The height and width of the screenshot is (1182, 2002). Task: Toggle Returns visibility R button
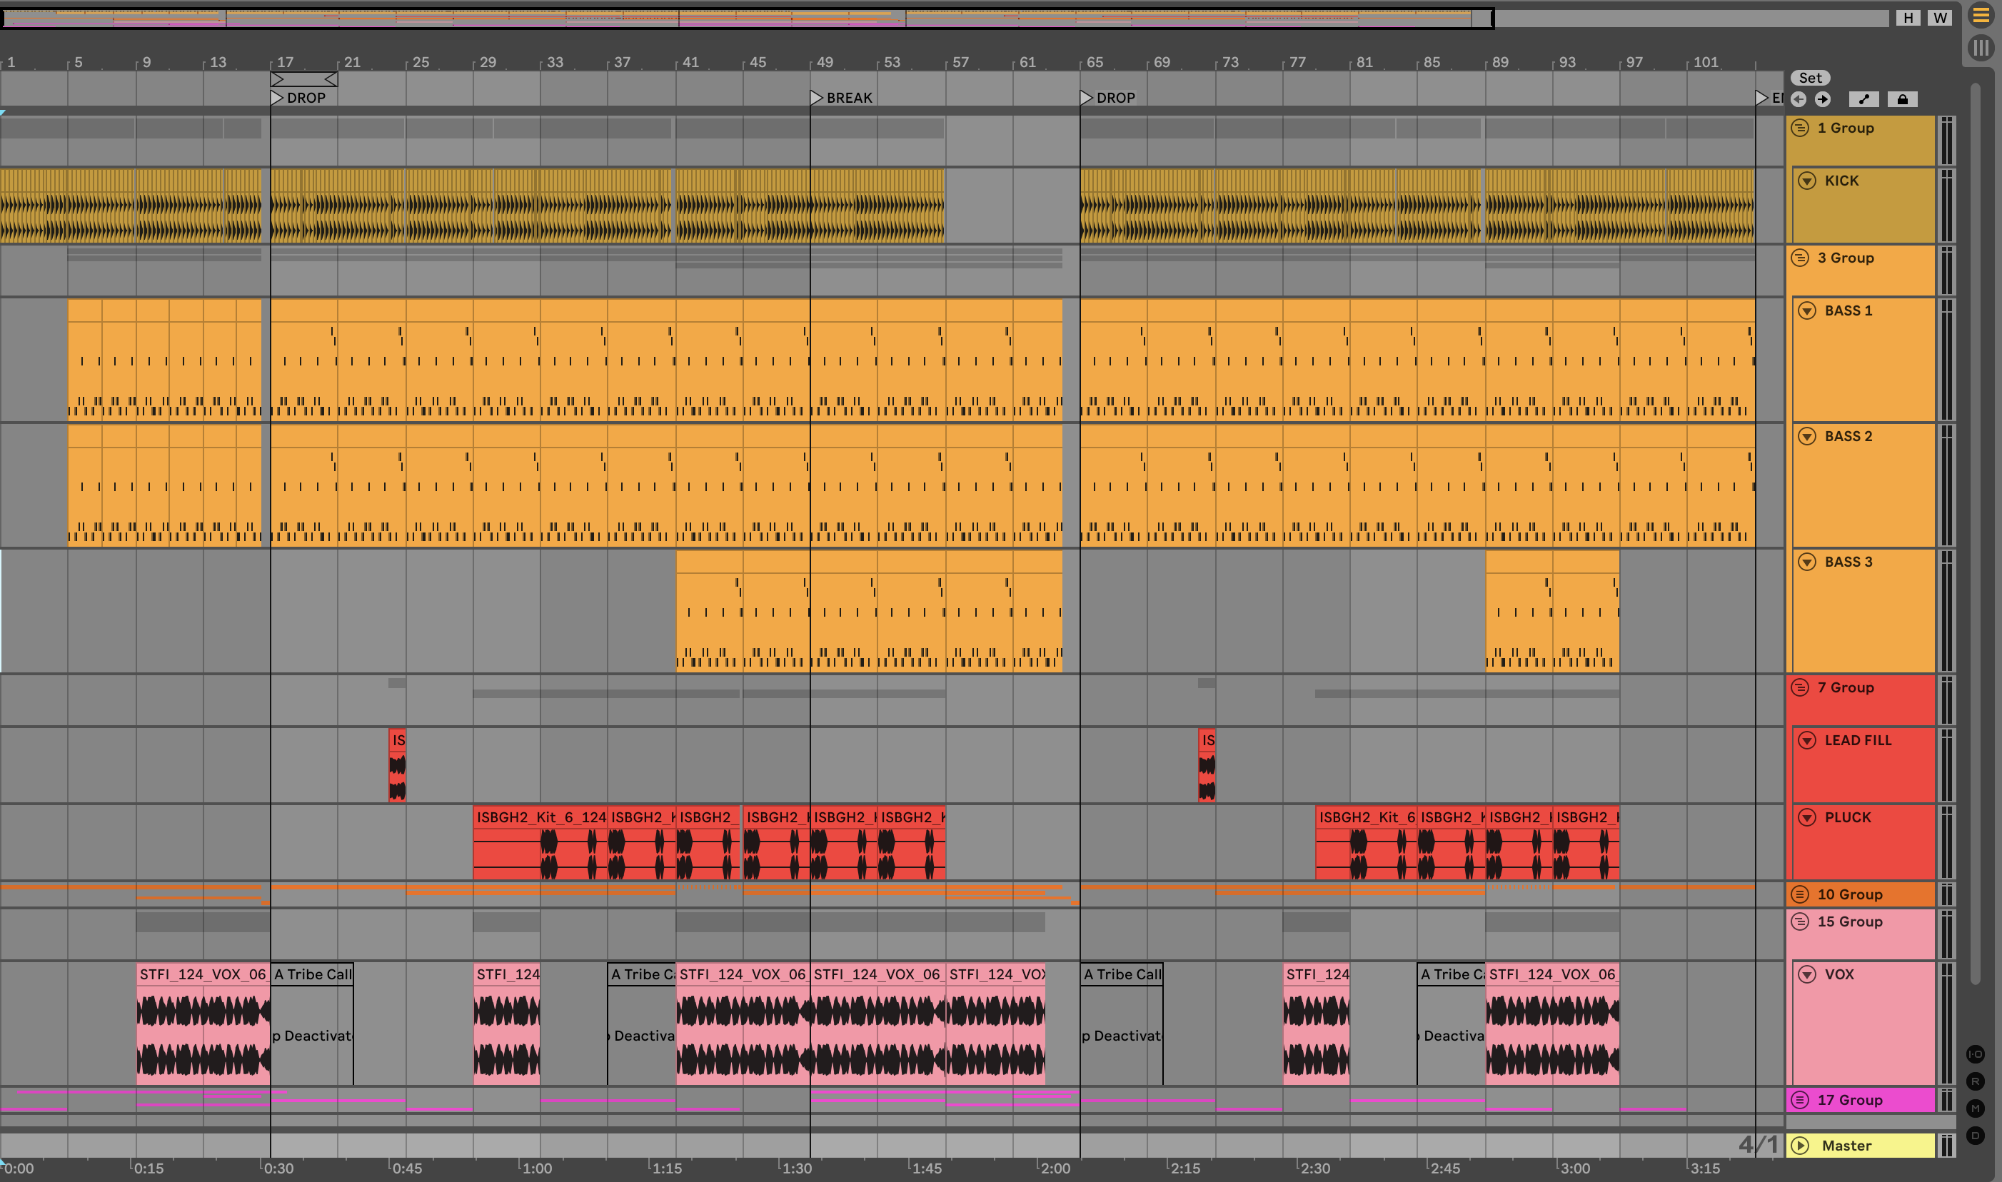tap(1975, 1081)
